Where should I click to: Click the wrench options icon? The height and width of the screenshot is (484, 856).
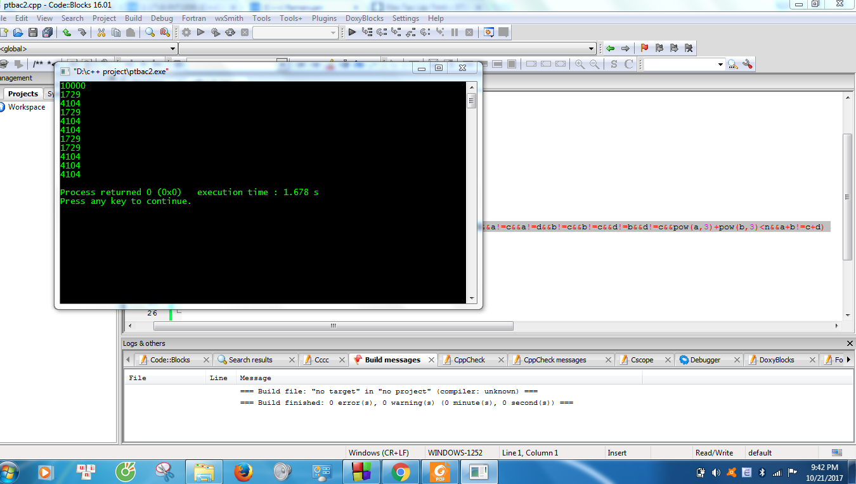click(x=748, y=64)
